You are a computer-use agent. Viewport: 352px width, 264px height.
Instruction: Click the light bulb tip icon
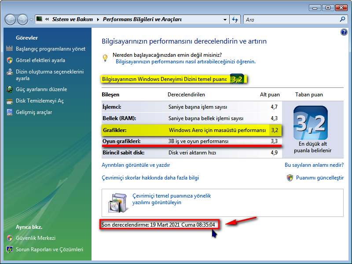105,58
